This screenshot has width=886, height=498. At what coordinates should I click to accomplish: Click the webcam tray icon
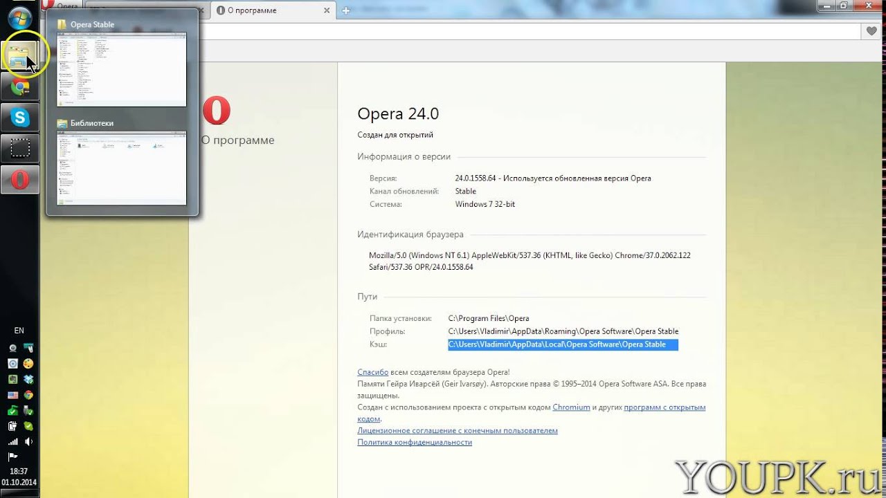pos(13,348)
